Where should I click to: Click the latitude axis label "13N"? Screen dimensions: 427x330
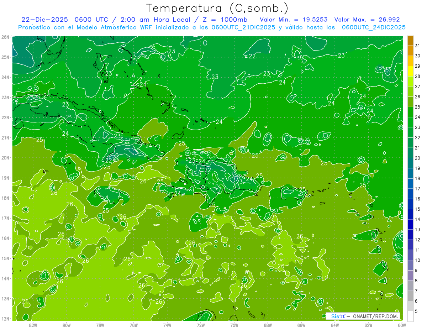5,298
